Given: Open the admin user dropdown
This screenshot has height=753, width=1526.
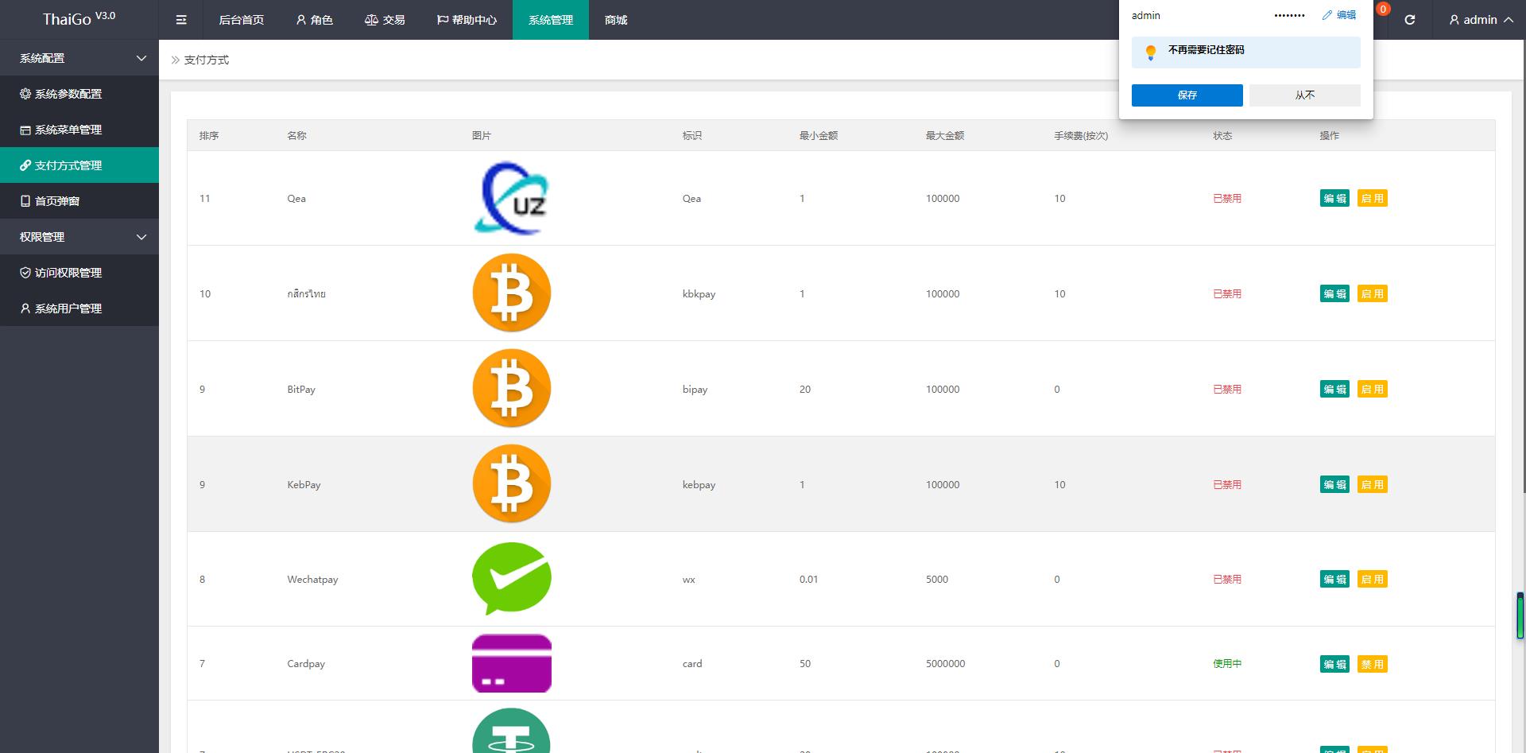Looking at the screenshot, I should (x=1480, y=20).
